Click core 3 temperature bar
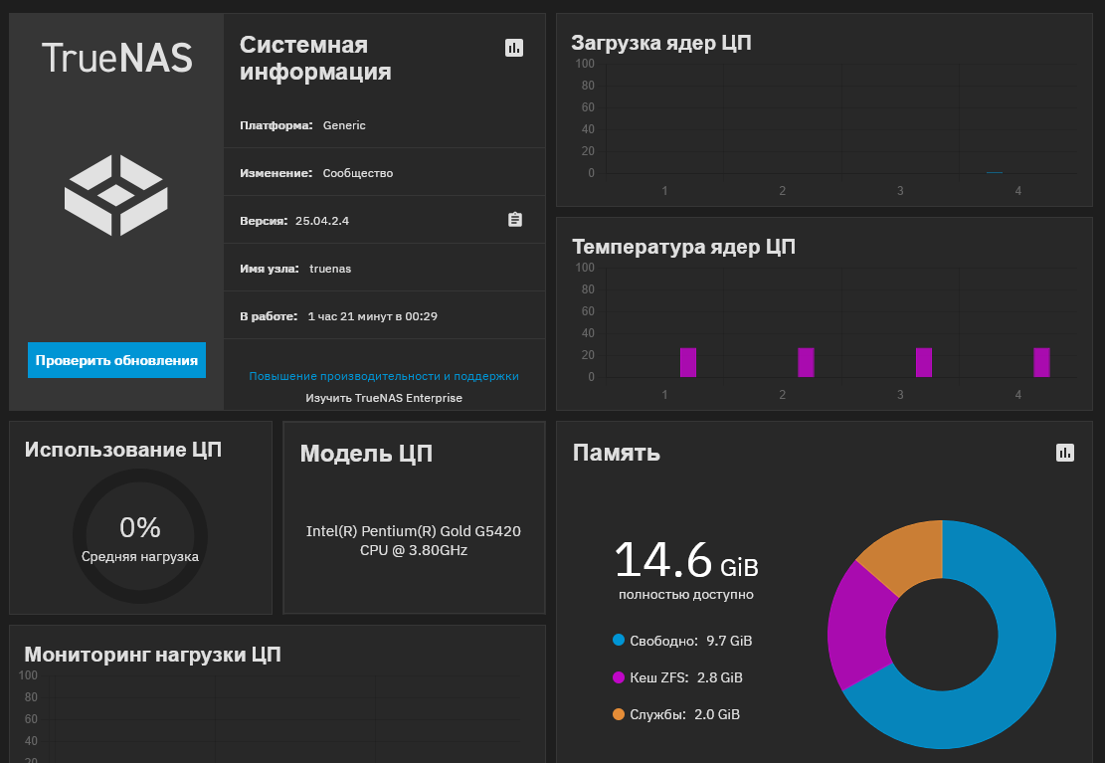Image resolution: width=1105 pixels, height=763 pixels. click(x=923, y=362)
